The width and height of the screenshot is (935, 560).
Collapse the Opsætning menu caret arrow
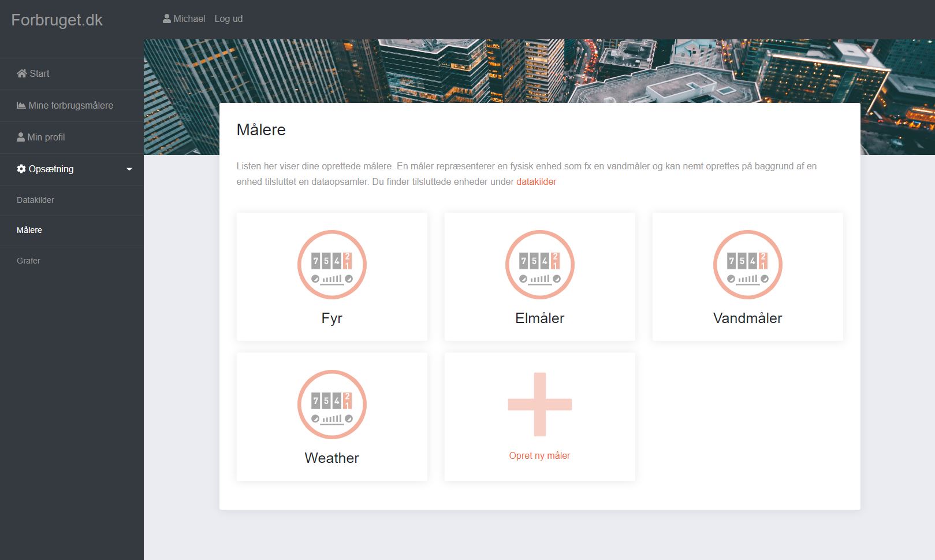[x=129, y=169]
